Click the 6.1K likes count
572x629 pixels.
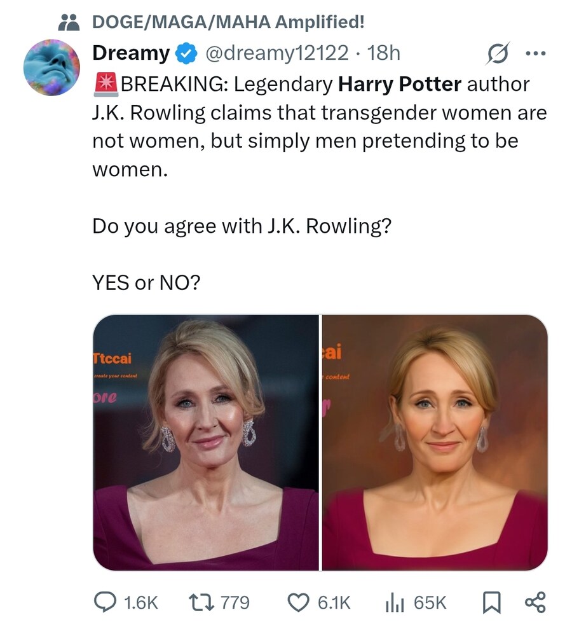pos(334,603)
